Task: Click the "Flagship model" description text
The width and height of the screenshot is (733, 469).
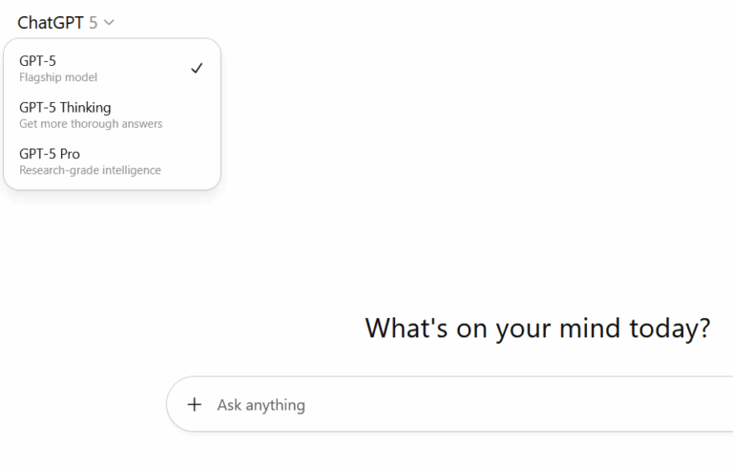Action: point(58,77)
